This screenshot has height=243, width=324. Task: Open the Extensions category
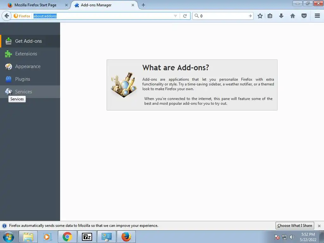tap(30, 54)
